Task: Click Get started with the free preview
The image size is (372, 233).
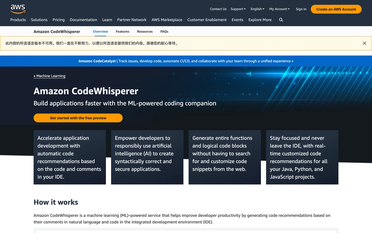Action: pos(78,118)
